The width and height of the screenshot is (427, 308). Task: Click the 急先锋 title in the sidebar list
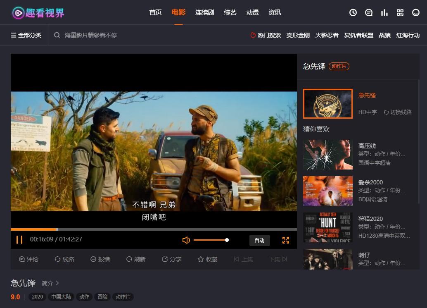(x=367, y=95)
